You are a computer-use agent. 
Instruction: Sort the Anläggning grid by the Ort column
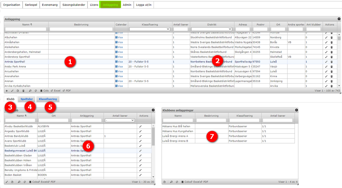click(278, 25)
